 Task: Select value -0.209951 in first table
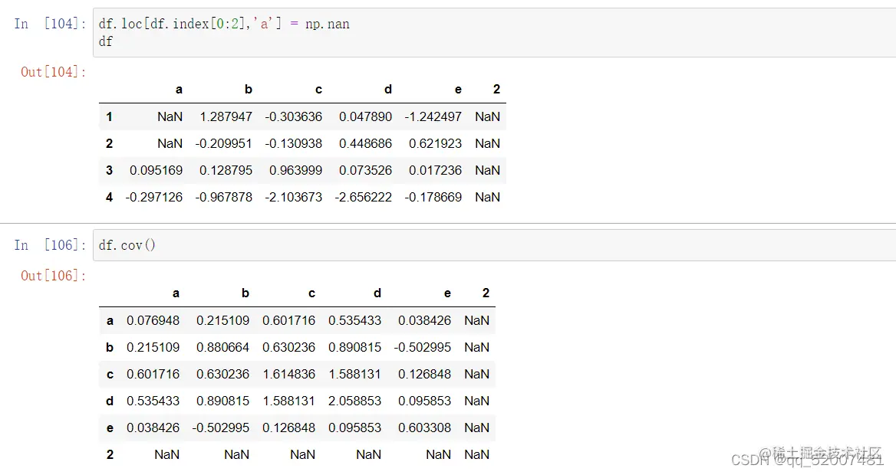point(223,144)
